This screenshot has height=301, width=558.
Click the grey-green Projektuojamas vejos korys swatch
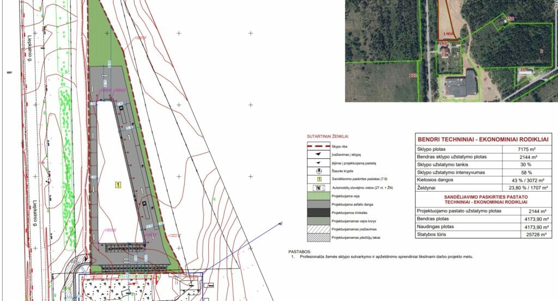[x=318, y=220]
